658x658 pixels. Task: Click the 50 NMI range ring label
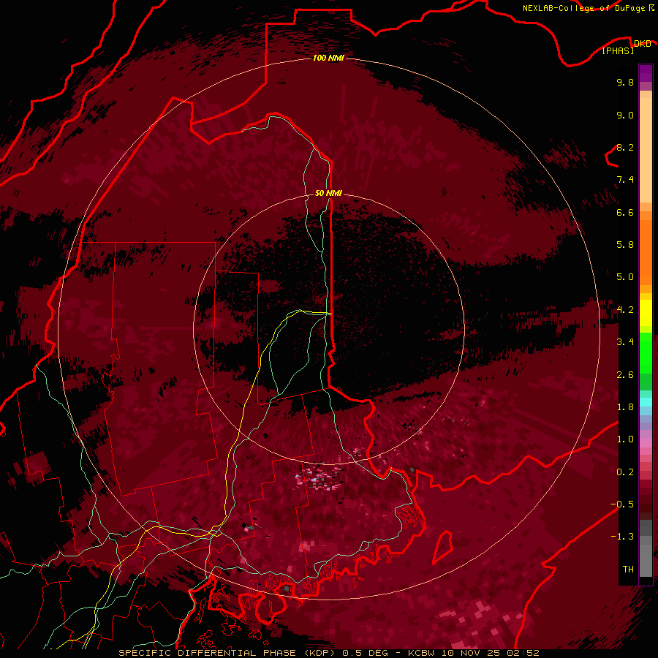point(328,193)
